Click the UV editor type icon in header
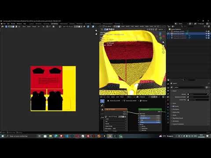Image resolution: width=211 pixels, height=158 pixels. click(x=2, y=27)
